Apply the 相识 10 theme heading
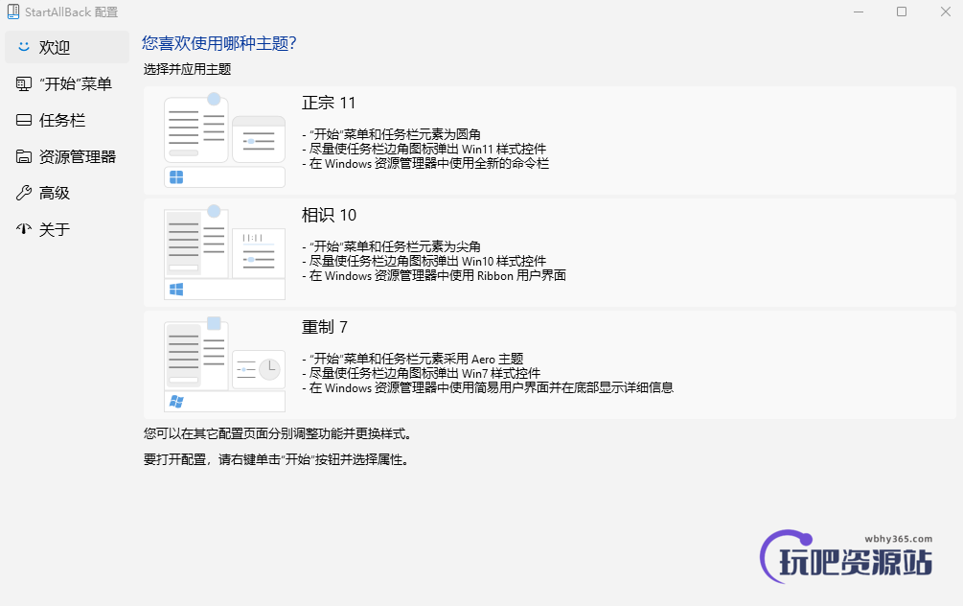Screen dimensions: 963x606 [x=330, y=215]
